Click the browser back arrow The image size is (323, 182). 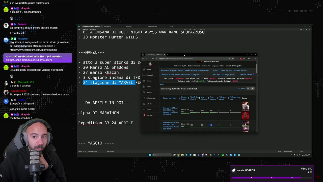[x=143, y=59]
